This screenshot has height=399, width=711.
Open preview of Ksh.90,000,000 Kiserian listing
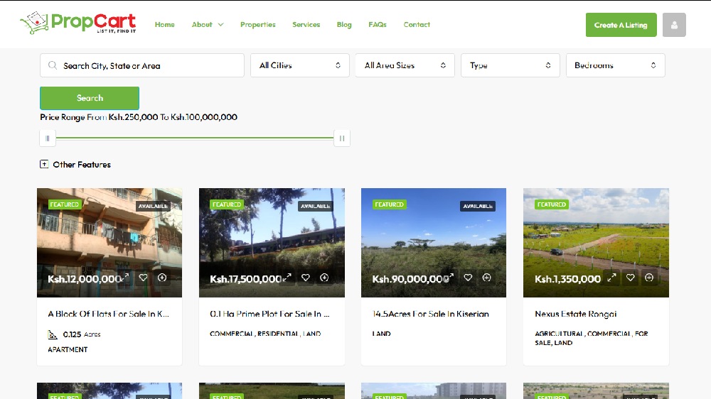450,277
